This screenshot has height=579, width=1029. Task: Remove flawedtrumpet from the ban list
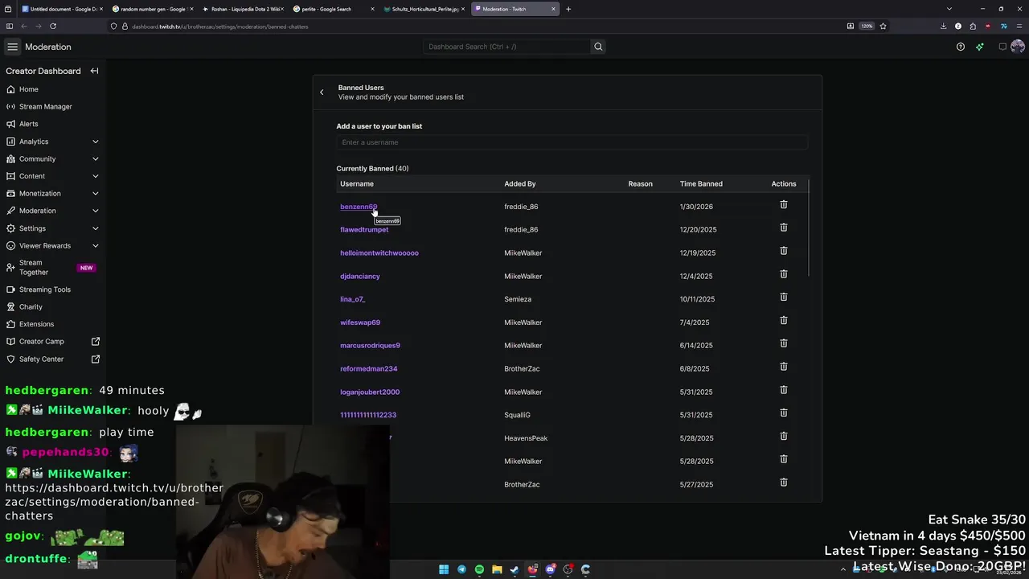[x=784, y=228]
